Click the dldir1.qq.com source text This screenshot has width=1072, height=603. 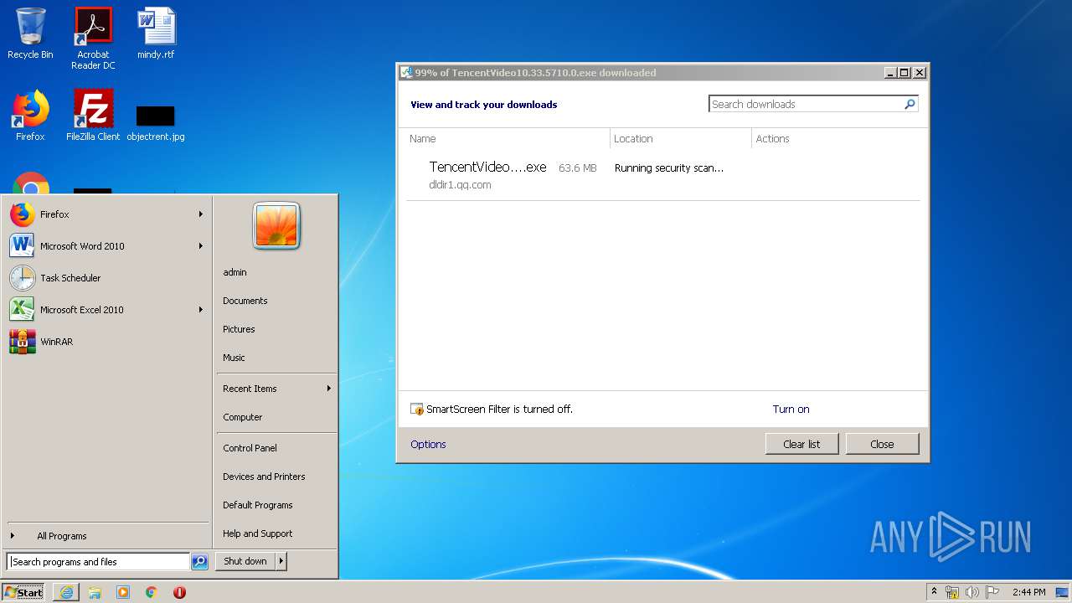(x=460, y=185)
